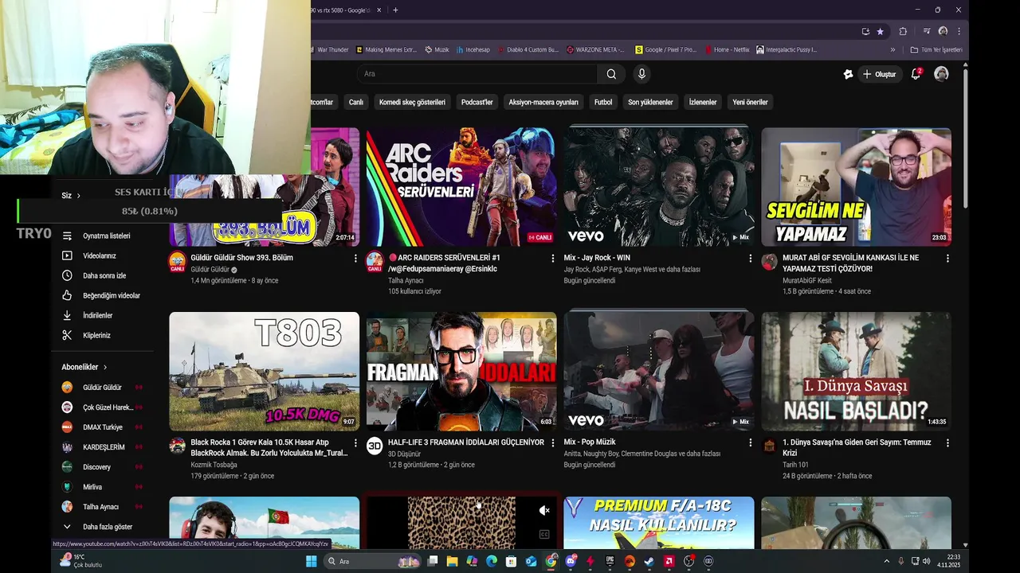The height and width of the screenshot is (573, 1020).
Task: Select the Komedi skeç gösterileri chip
Action: tap(412, 102)
